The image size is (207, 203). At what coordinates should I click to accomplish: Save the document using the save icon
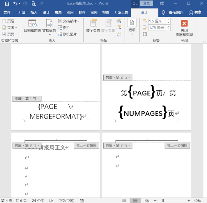tap(7, 4)
